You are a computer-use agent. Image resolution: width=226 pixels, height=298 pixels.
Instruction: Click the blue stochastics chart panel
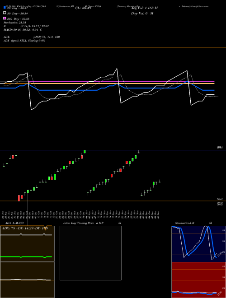[x=198, y=244]
